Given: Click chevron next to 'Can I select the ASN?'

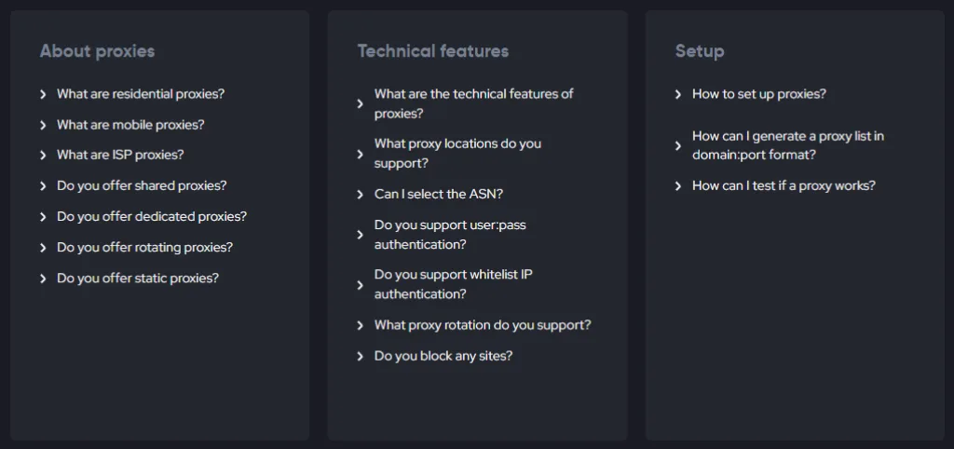Looking at the screenshot, I should click(361, 195).
